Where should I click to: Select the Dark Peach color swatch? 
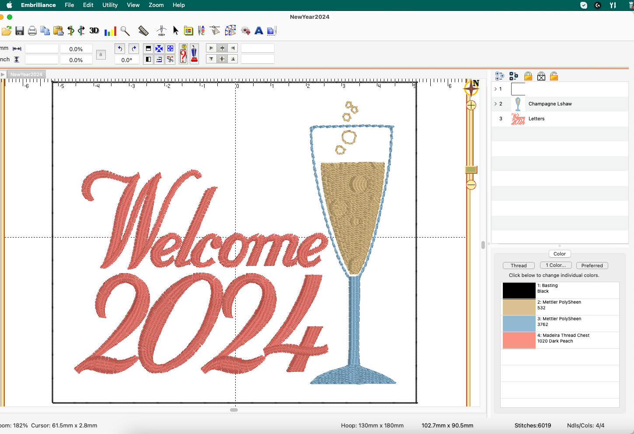click(x=519, y=340)
